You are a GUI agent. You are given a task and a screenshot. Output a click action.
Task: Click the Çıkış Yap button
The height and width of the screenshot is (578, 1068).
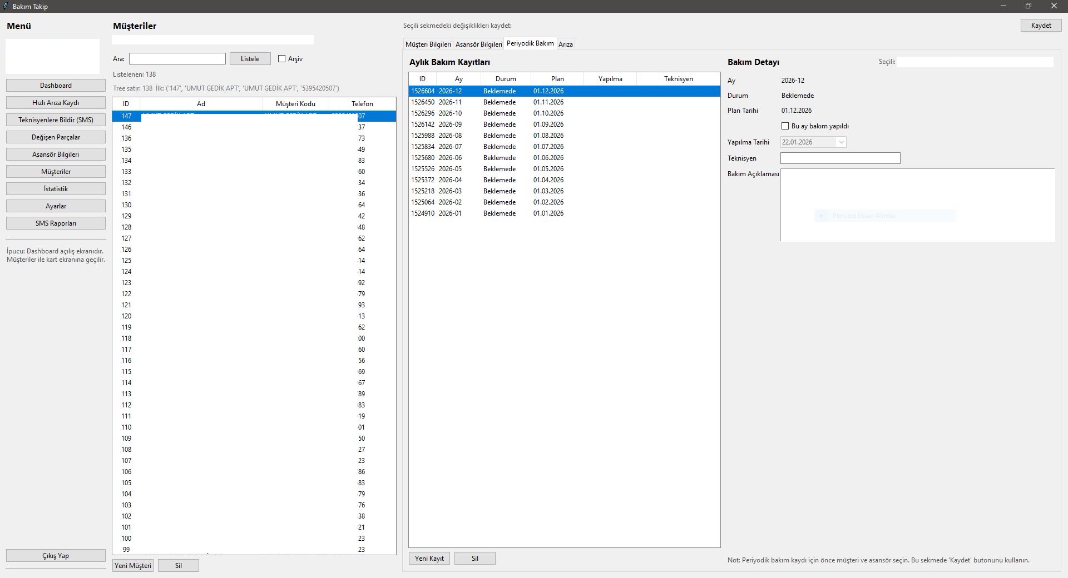click(56, 556)
